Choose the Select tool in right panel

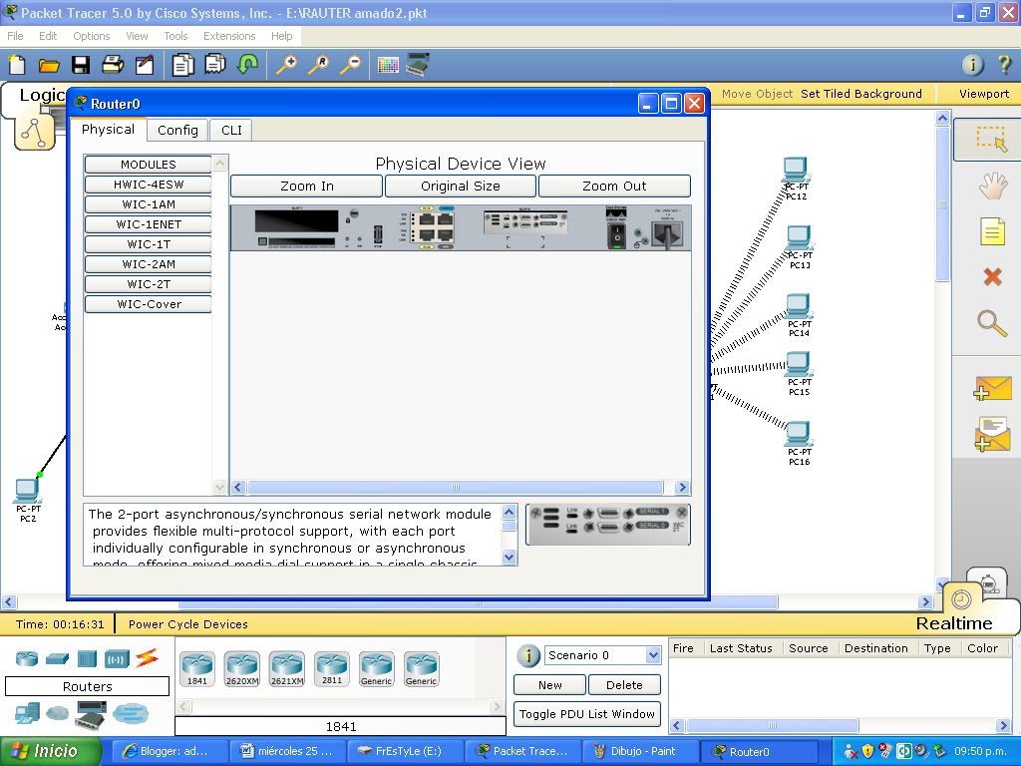[991, 138]
